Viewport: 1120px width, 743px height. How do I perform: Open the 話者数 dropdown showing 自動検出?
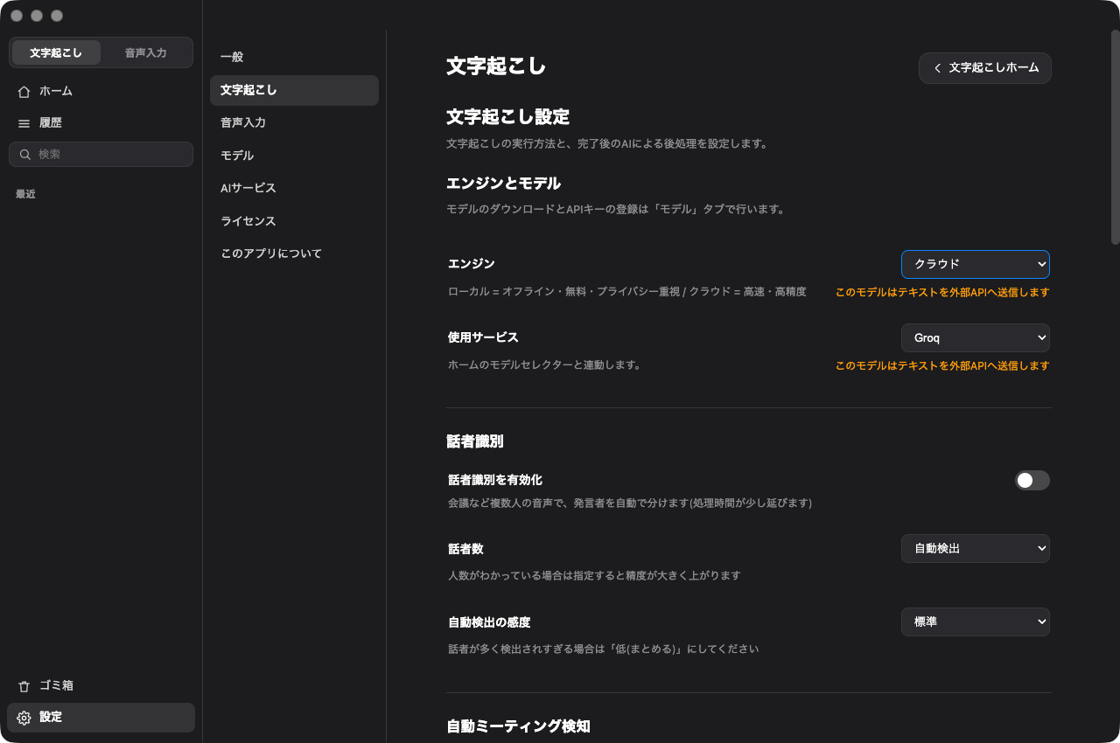976,548
